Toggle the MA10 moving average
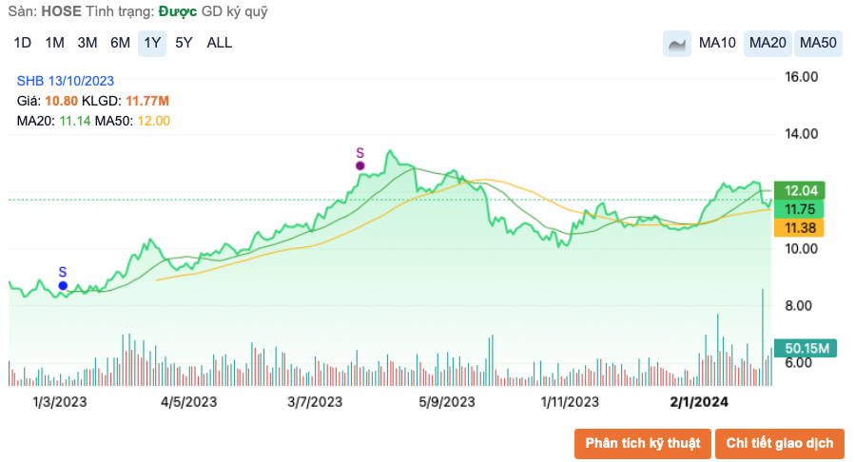The width and height of the screenshot is (855, 462). 717,43
